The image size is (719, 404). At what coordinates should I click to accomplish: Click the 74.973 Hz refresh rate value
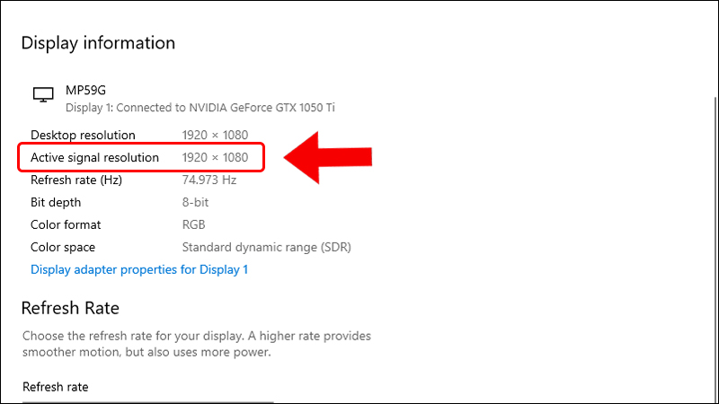coord(209,180)
